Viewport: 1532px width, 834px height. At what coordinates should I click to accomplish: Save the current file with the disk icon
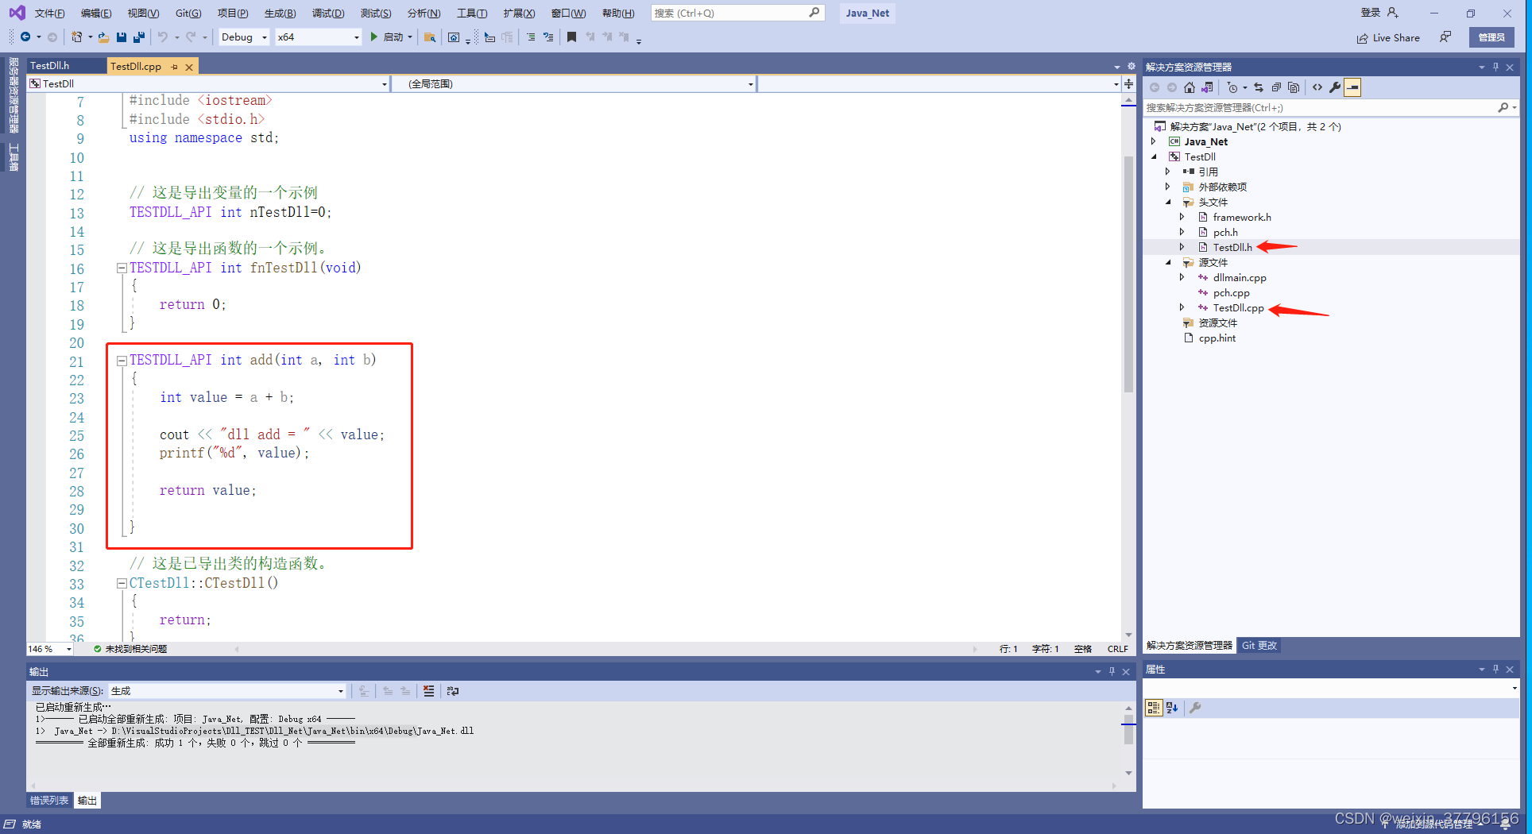(x=122, y=37)
